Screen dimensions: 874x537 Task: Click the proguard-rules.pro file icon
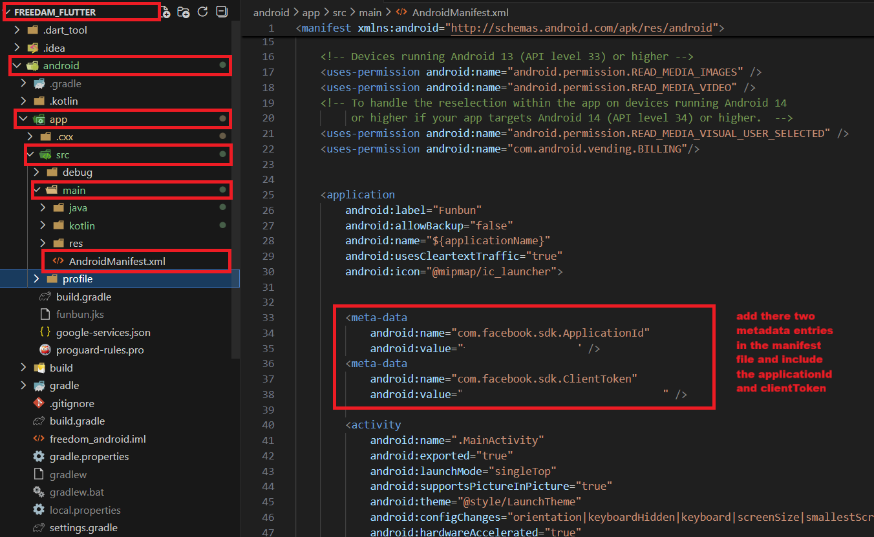click(x=45, y=350)
